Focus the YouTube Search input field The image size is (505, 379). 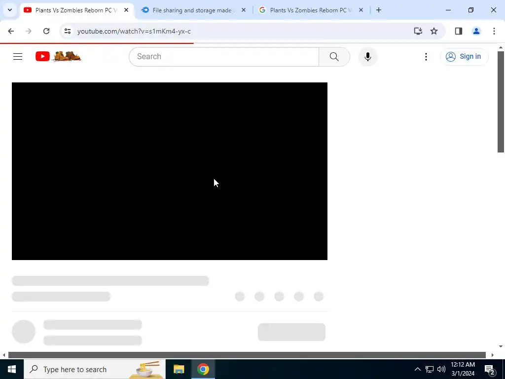[x=224, y=57]
